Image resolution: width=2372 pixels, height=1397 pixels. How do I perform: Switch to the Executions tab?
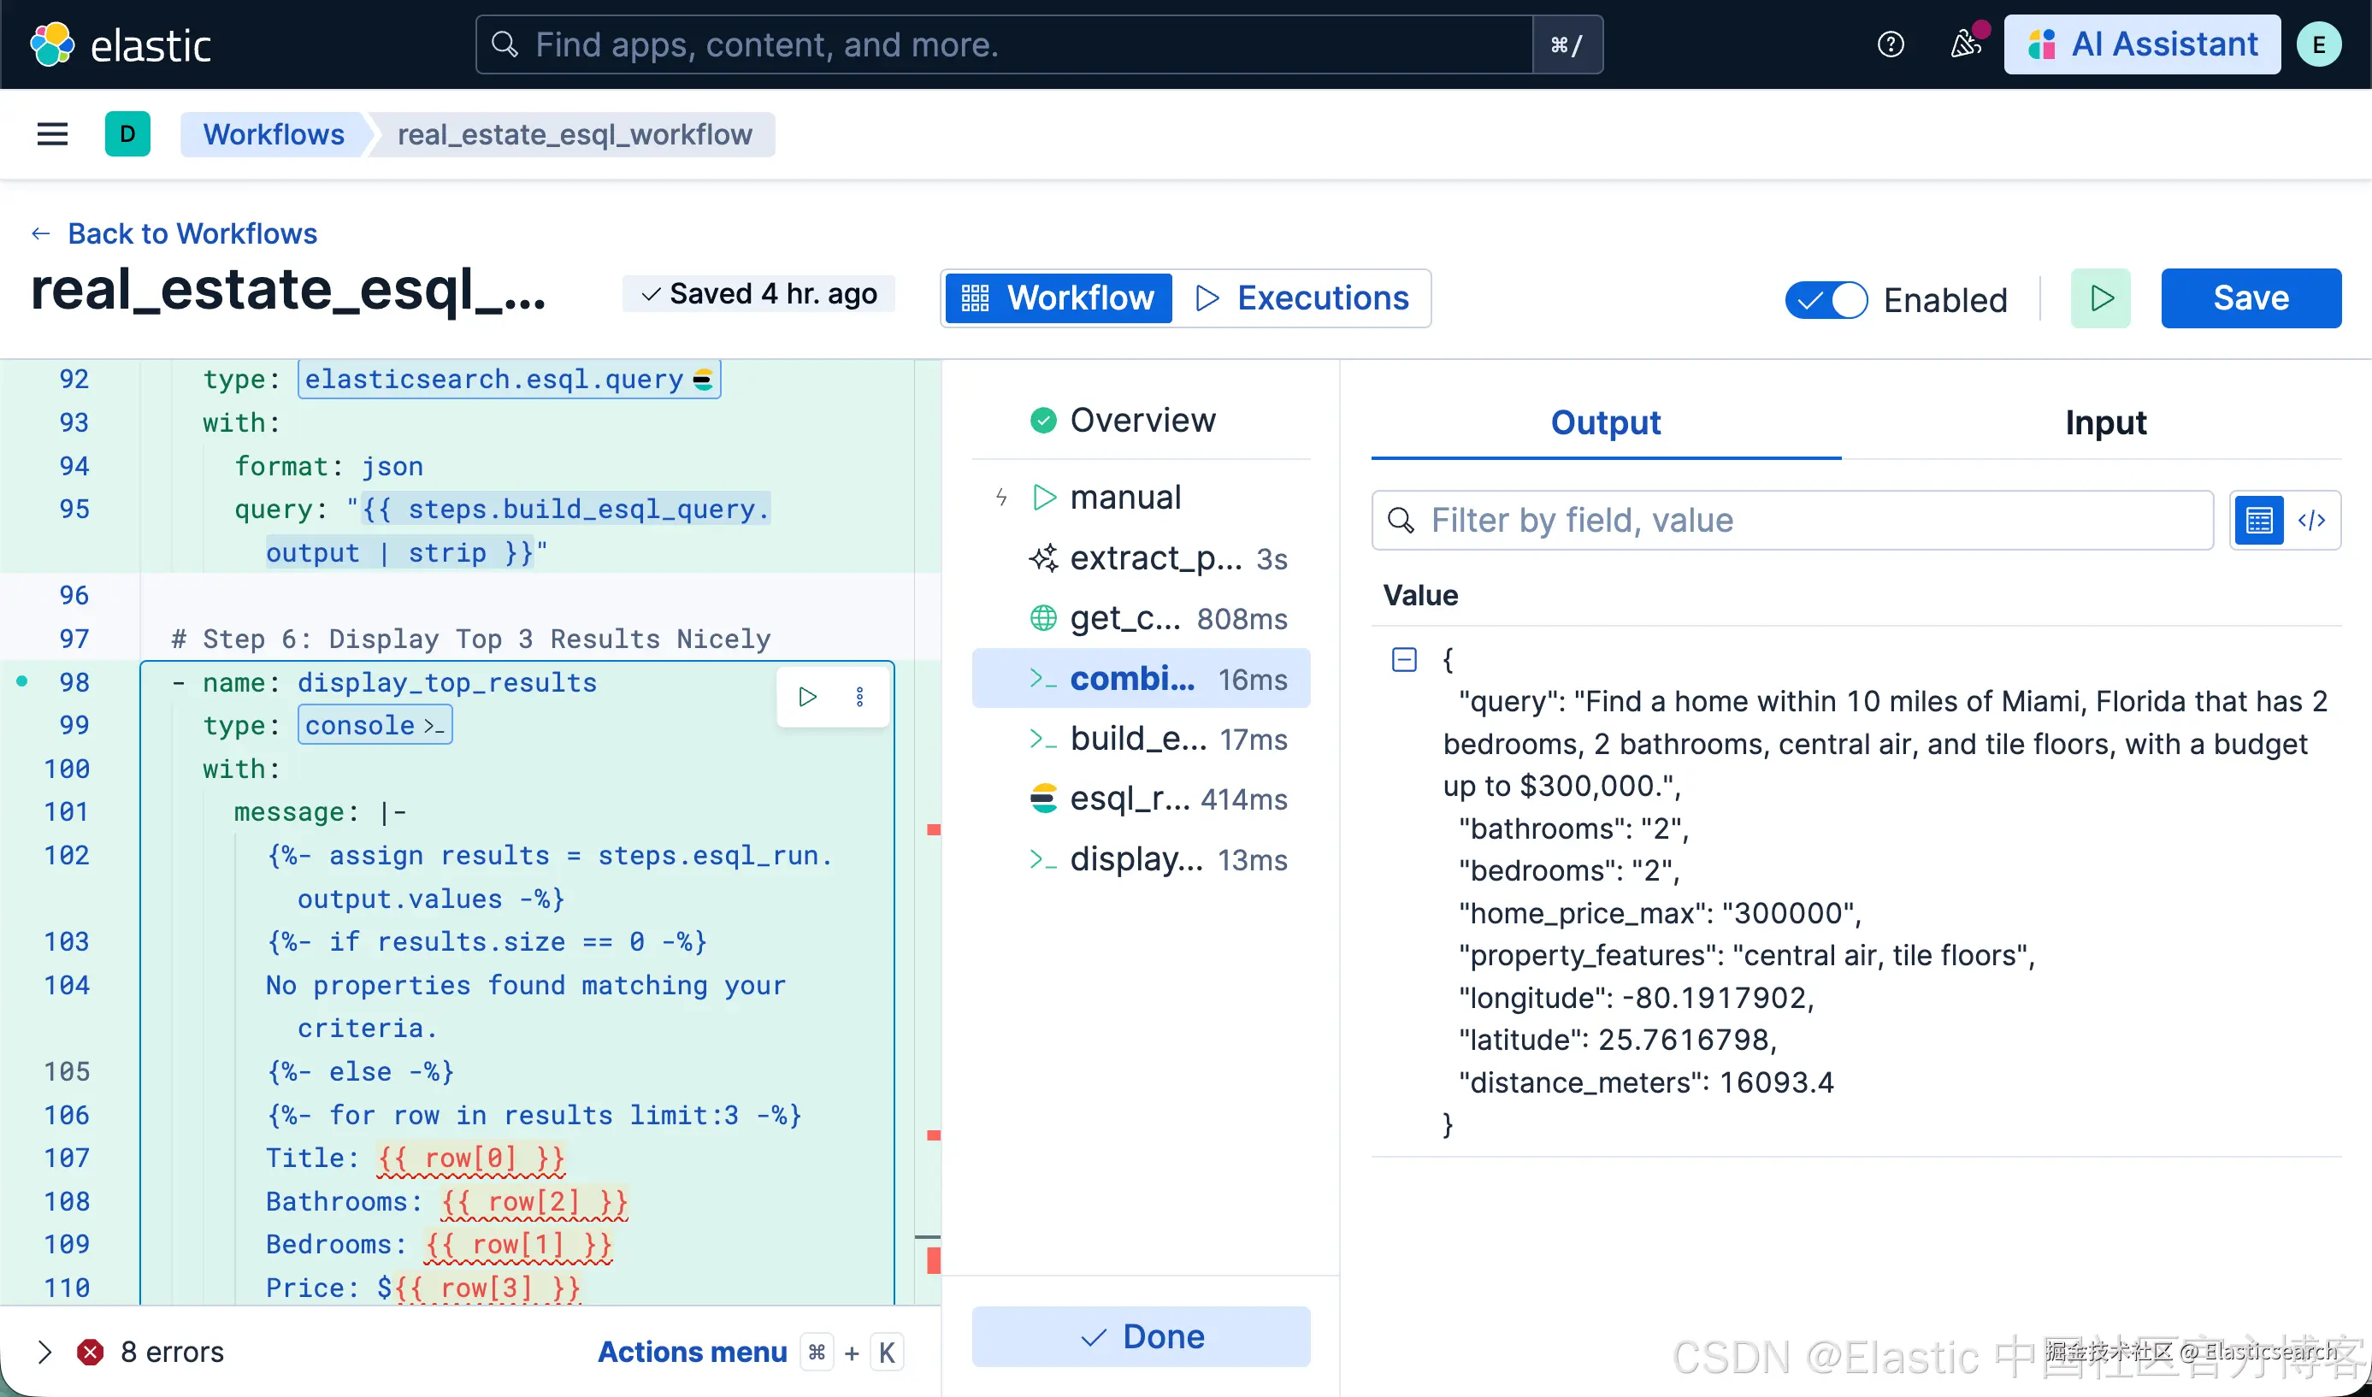pyautogui.click(x=1302, y=298)
